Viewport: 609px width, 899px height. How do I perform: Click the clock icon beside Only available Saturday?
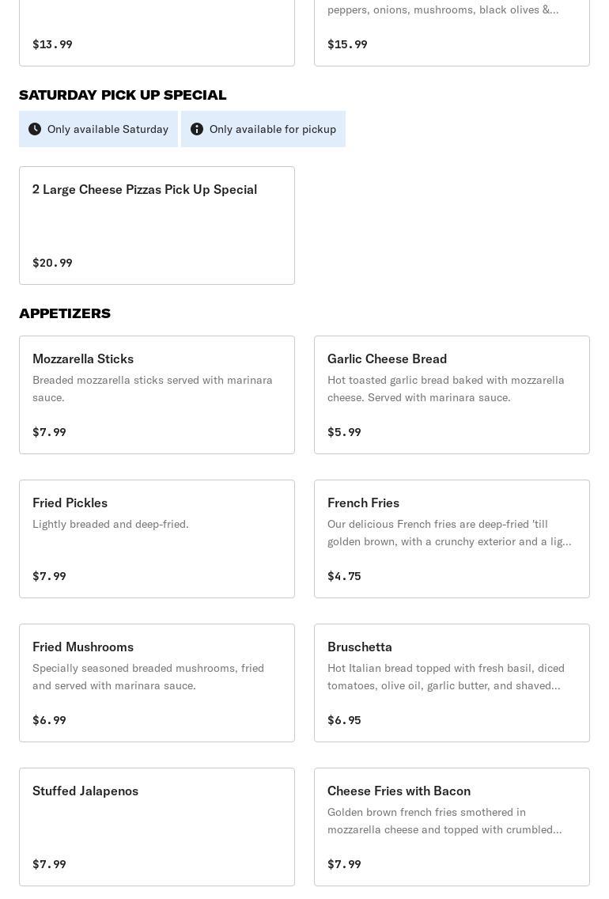[35, 129]
